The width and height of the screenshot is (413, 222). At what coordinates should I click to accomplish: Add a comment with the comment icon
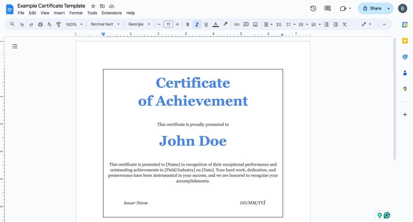click(x=246, y=24)
